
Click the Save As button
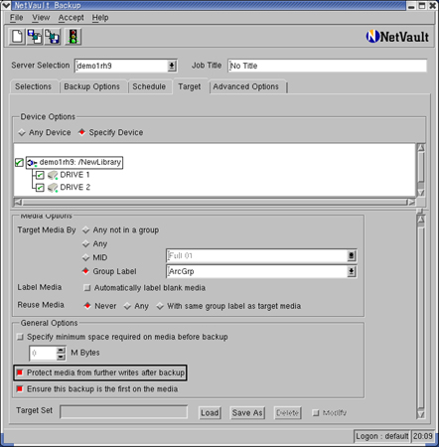pyautogui.click(x=247, y=413)
